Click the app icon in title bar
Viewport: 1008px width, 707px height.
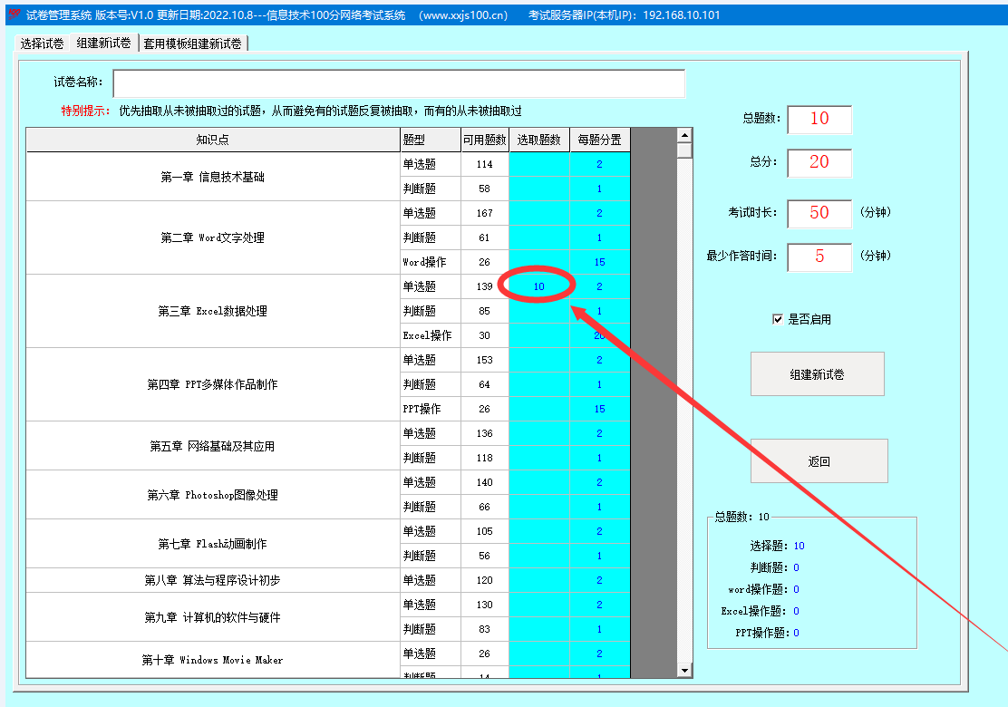pos(15,15)
